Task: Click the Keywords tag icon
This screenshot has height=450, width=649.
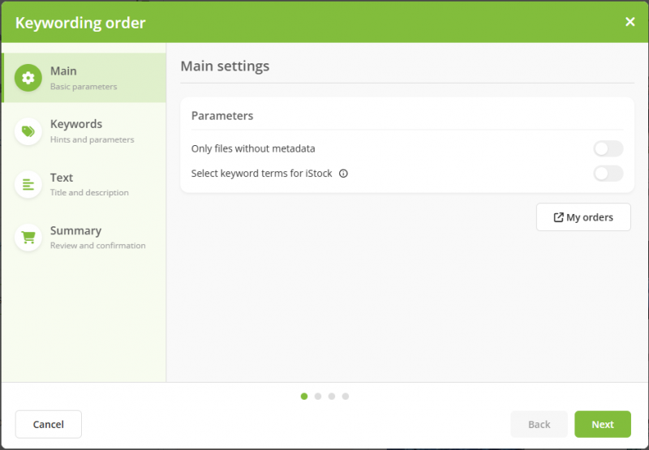Action: (28, 131)
